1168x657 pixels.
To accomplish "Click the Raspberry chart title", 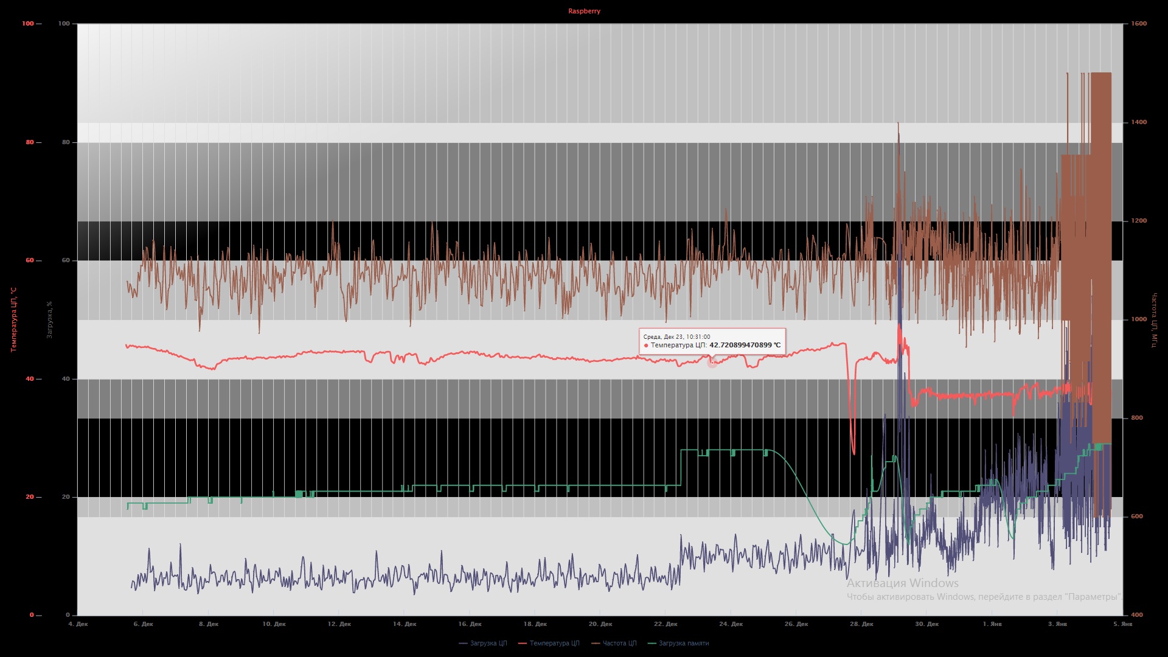I will pyautogui.click(x=584, y=11).
